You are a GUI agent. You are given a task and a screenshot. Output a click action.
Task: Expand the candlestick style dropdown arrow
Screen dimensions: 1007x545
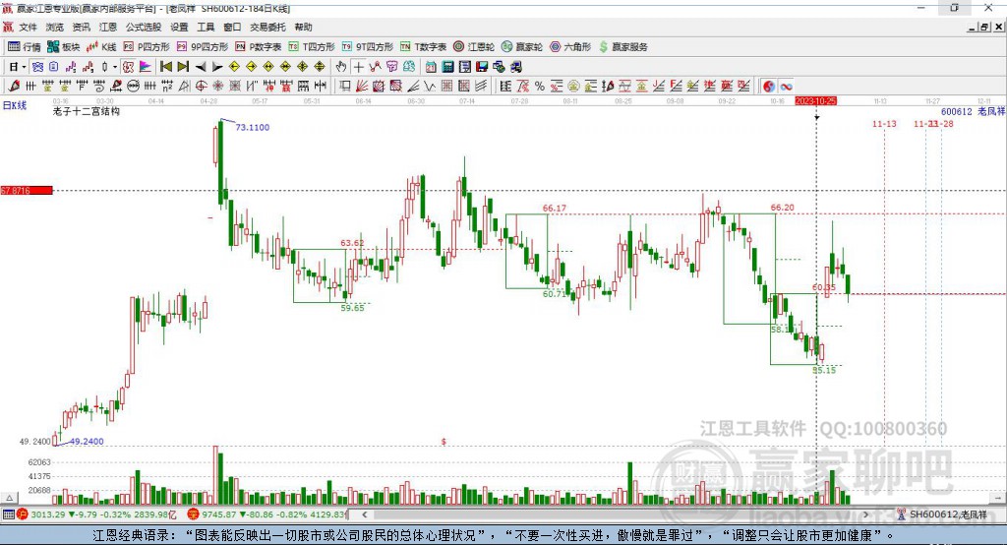[x=115, y=67]
